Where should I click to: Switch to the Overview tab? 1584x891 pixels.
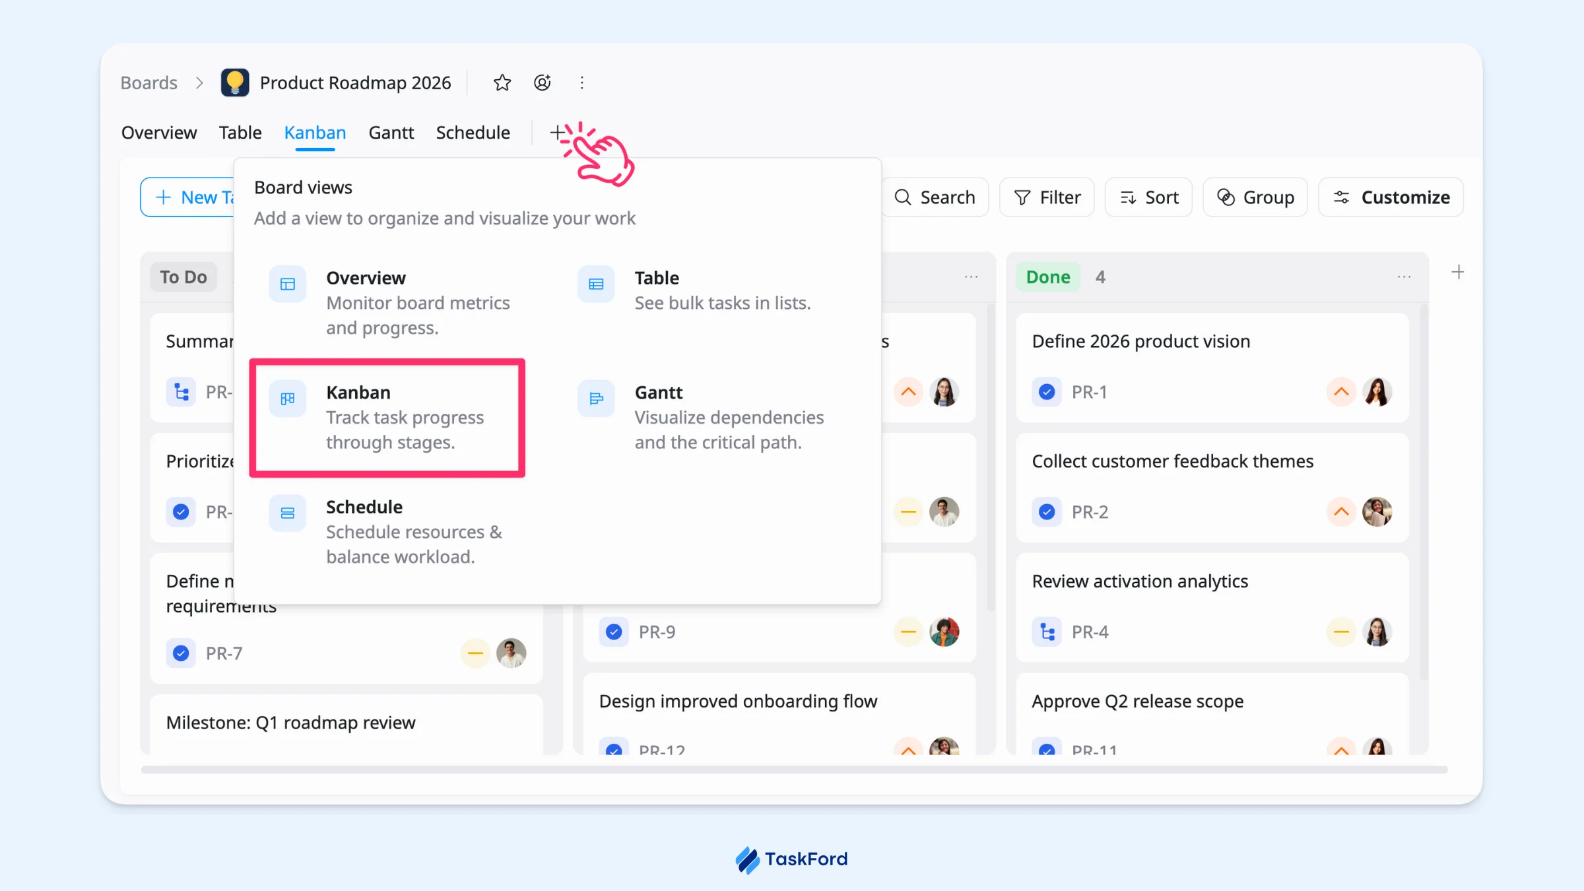[x=159, y=133]
